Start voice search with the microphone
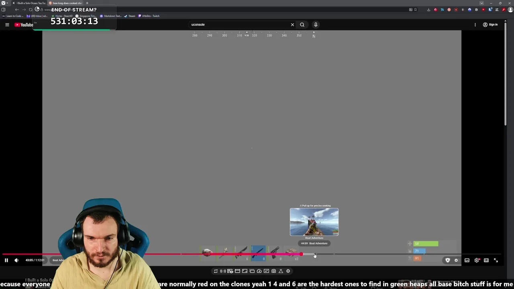 (x=316, y=24)
